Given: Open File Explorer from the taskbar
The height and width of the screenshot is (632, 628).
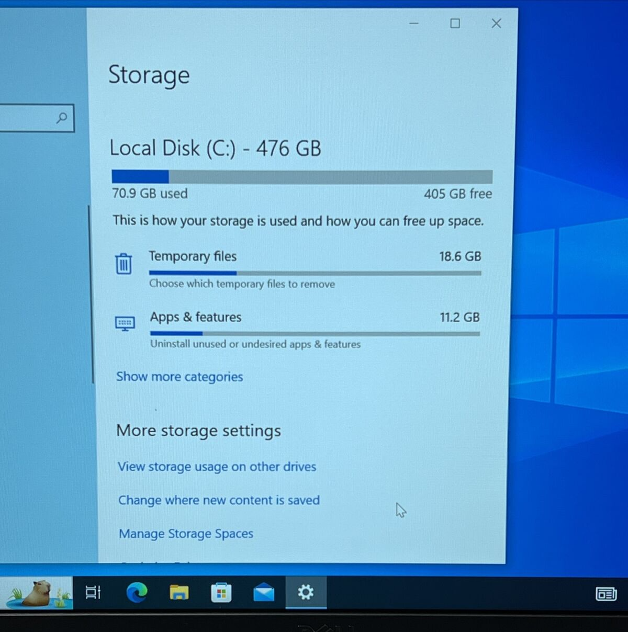Looking at the screenshot, I should coord(179,592).
